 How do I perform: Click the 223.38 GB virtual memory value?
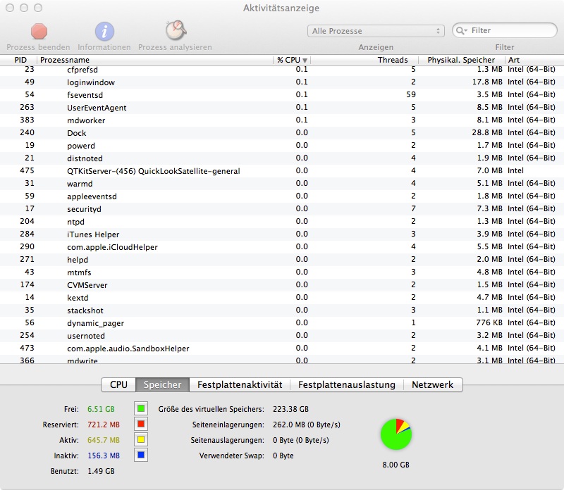pos(290,409)
